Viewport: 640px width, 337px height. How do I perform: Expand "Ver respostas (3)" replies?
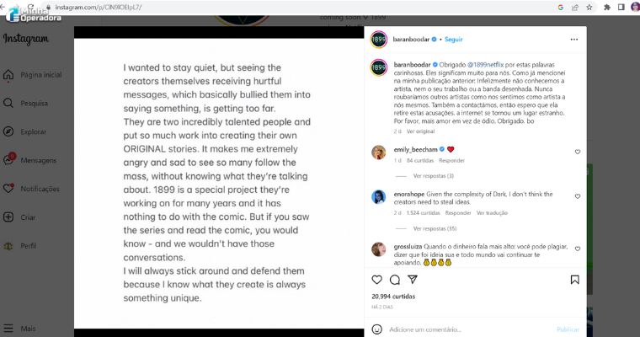tap(433, 175)
